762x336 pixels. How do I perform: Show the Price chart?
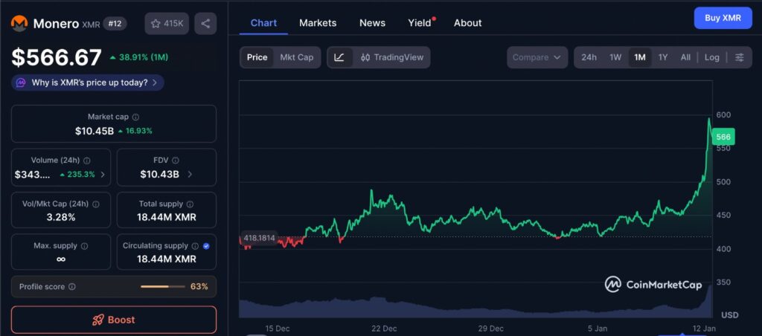(257, 57)
